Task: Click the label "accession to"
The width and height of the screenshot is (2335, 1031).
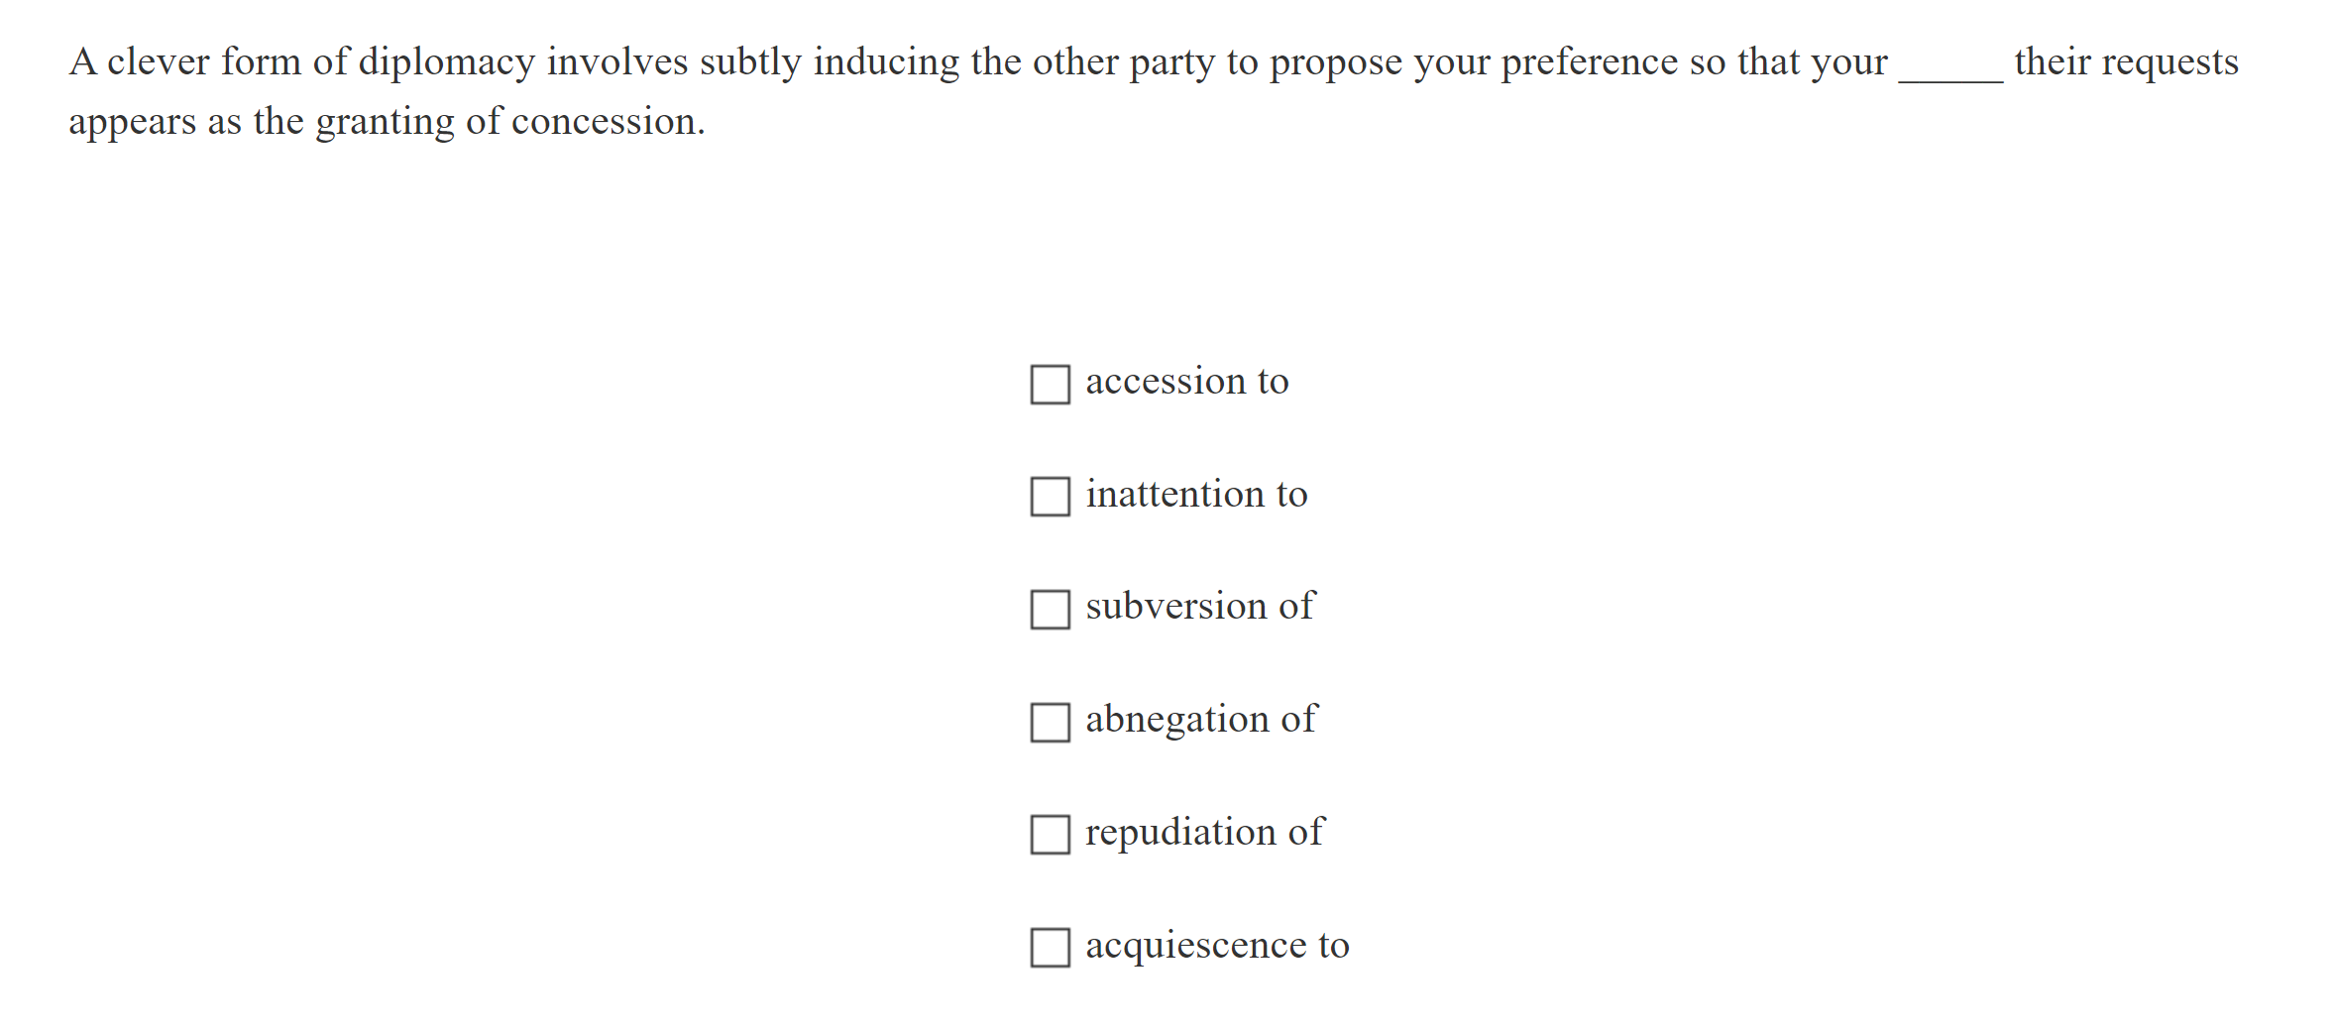Action: 1187,383
